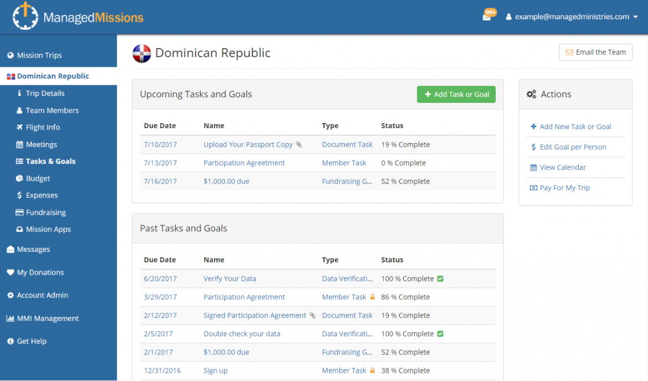This screenshot has height=381, width=648.
Task: Click paperclip icon beside Upload Your Passport Copy
Action: pyautogui.click(x=299, y=145)
